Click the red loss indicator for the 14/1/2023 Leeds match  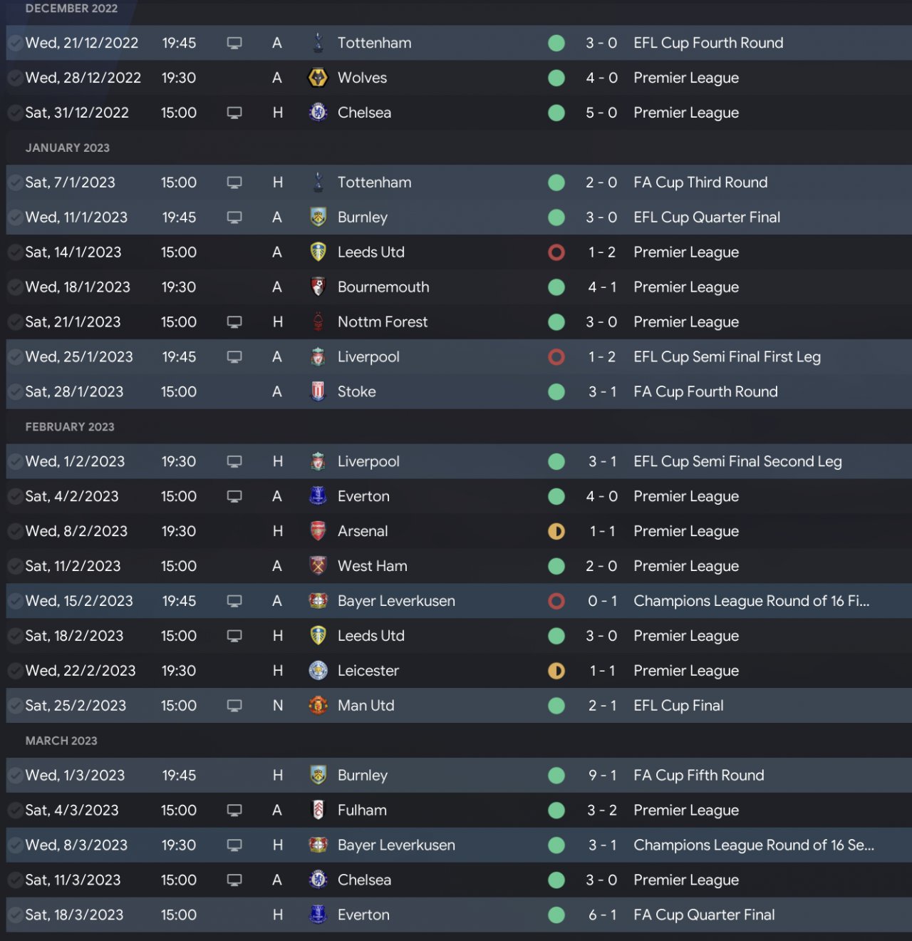(x=556, y=252)
